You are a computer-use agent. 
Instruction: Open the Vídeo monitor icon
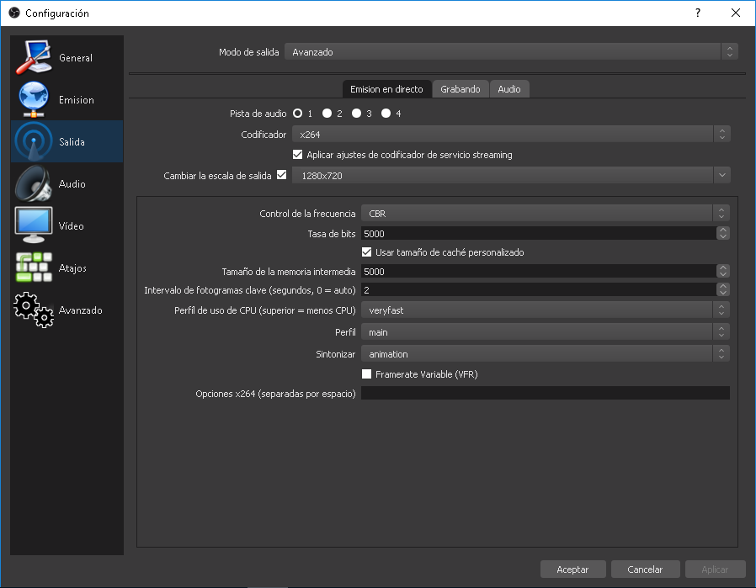(34, 225)
